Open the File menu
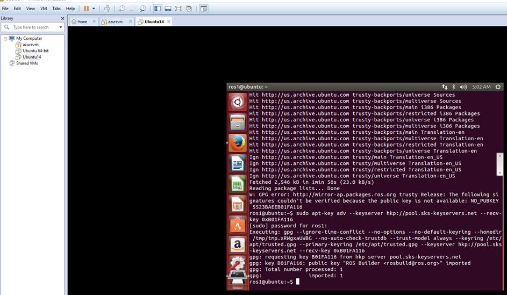The width and height of the screenshot is (507, 295). click(x=5, y=9)
